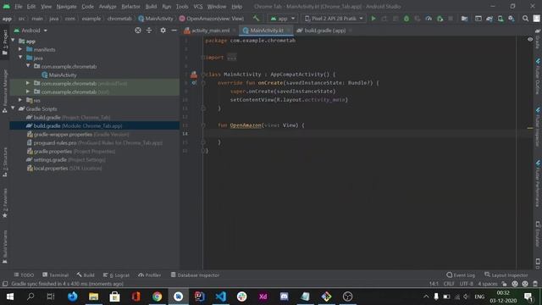Screen dimensions: 542x305
Task: Open the Terminal tool window
Action: click(56, 274)
